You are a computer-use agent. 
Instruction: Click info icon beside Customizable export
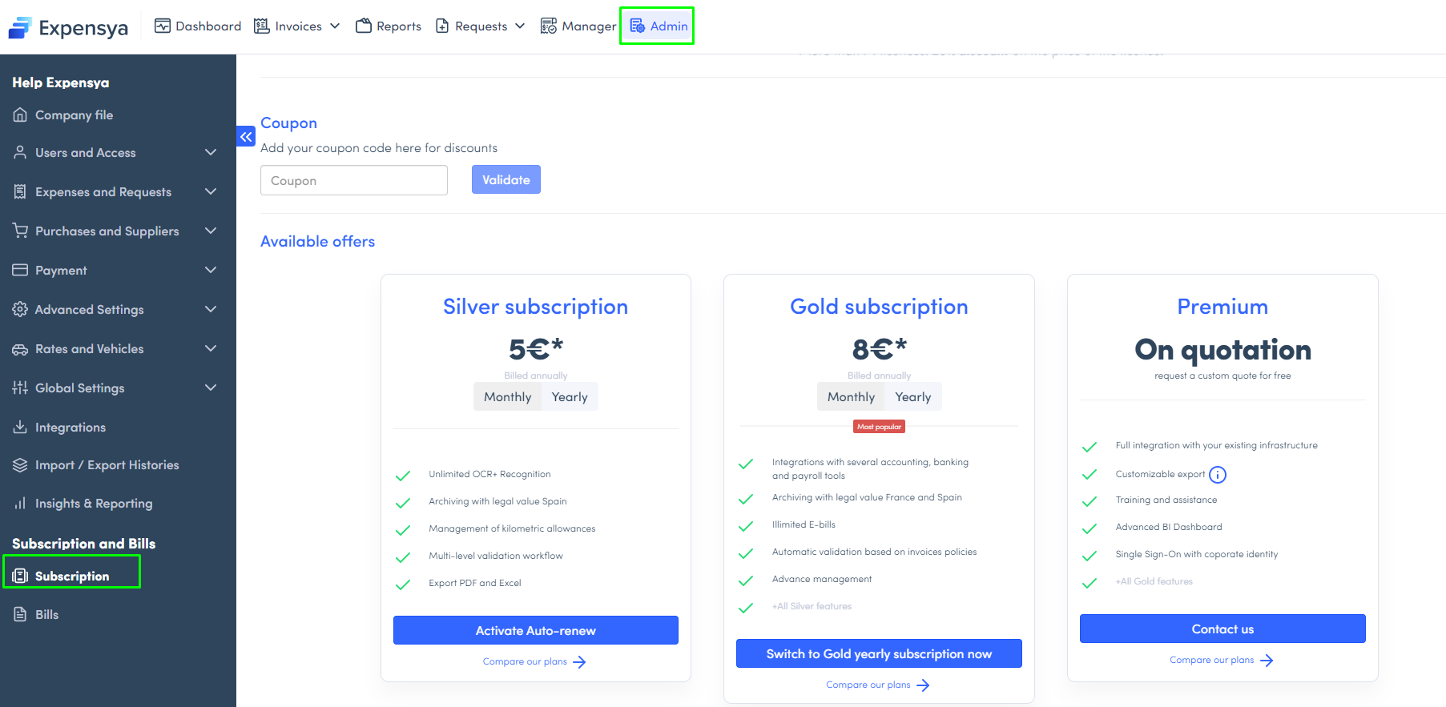(x=1218, y=475)
